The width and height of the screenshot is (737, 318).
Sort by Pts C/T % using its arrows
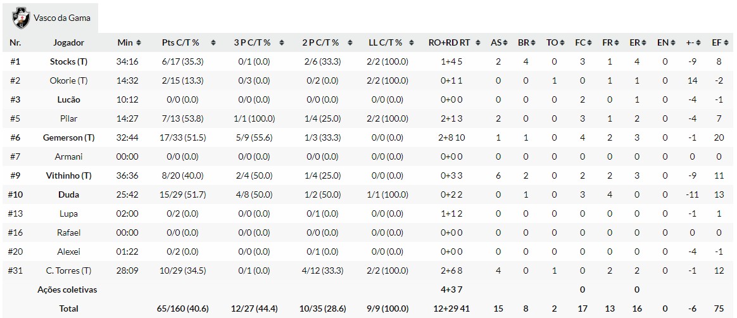coord(213,43)
